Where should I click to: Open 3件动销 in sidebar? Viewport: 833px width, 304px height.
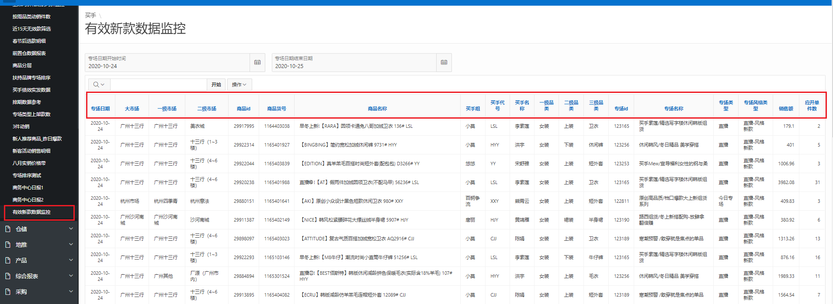pos(21,126)
